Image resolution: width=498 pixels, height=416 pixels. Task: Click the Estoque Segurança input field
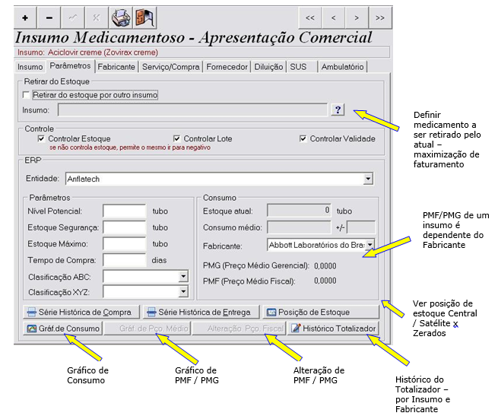125,227
